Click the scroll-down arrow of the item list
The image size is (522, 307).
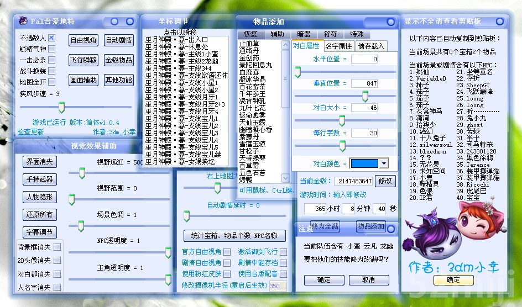tap(285, 178)
